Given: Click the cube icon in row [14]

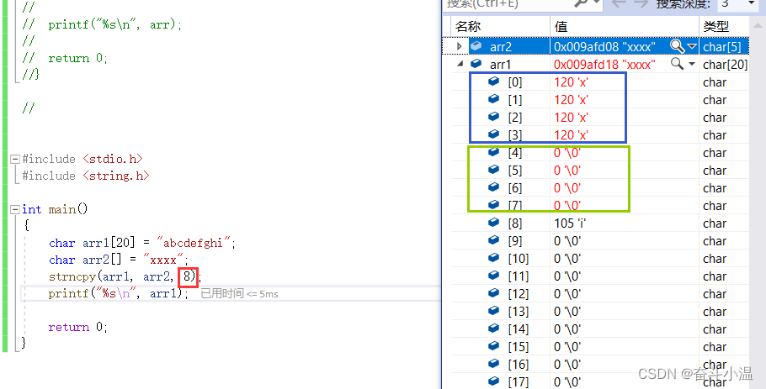Looking at the screenshot, I should [494, 329].
